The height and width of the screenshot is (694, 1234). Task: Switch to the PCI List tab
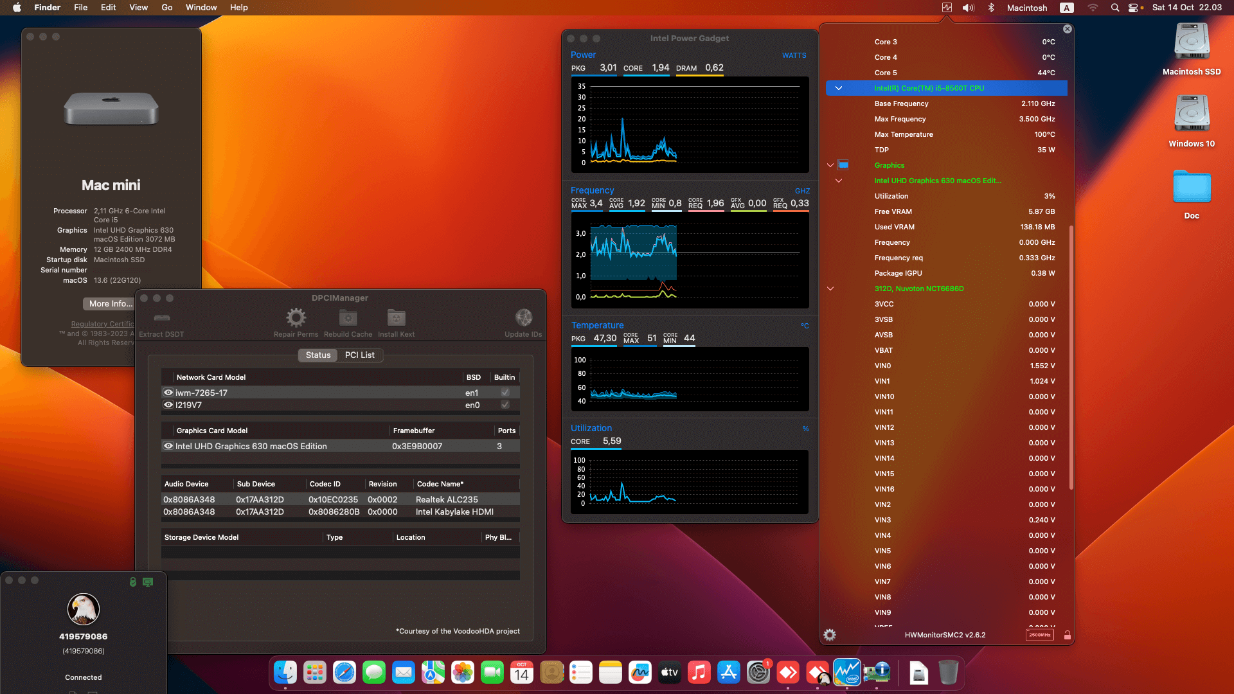coord(360,355)
